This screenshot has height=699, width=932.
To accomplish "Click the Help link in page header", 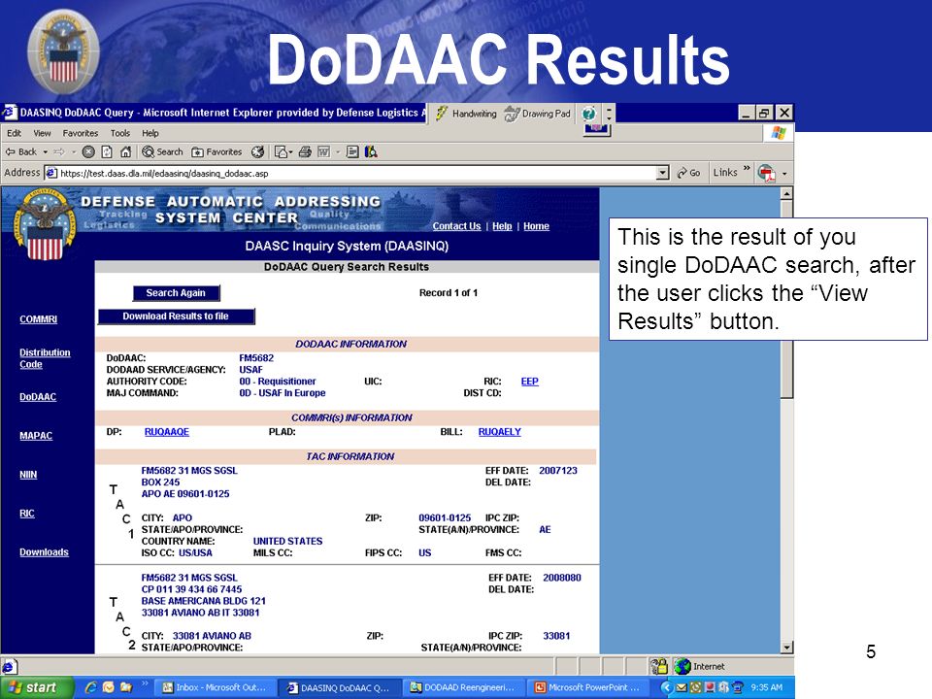I will coord(502,226).
